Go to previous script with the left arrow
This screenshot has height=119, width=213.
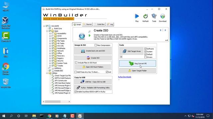(x=160, y=30)
